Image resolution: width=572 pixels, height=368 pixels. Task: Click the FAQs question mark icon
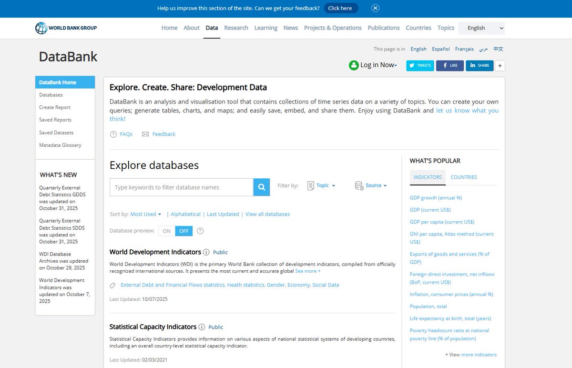click(x=113, y=134)
